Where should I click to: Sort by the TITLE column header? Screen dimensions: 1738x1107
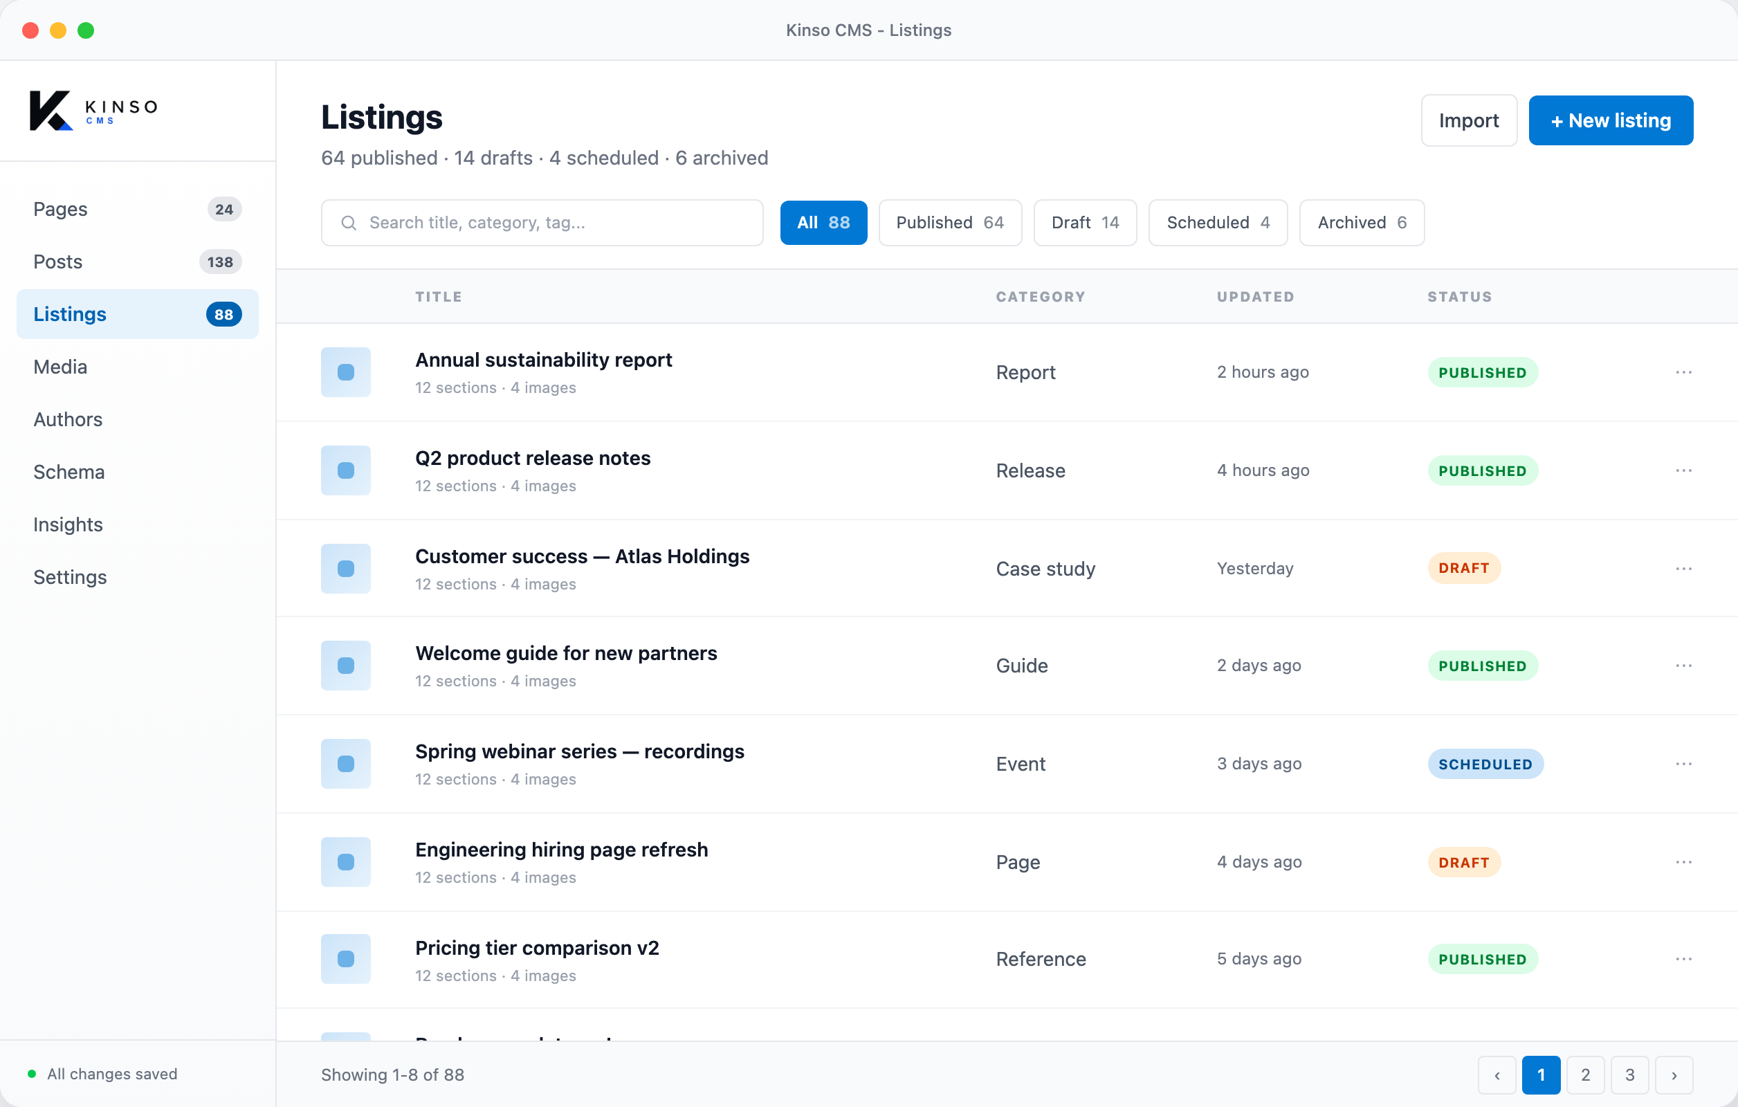438,297
